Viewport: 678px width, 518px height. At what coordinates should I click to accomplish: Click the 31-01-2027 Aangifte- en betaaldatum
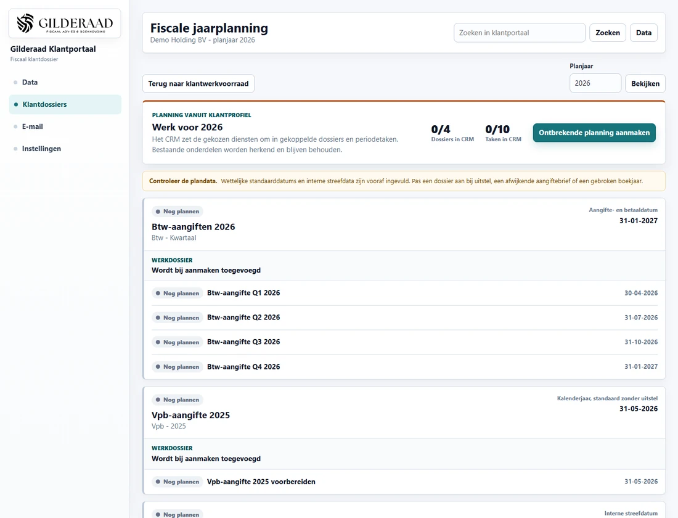click(x=638, y=221)
